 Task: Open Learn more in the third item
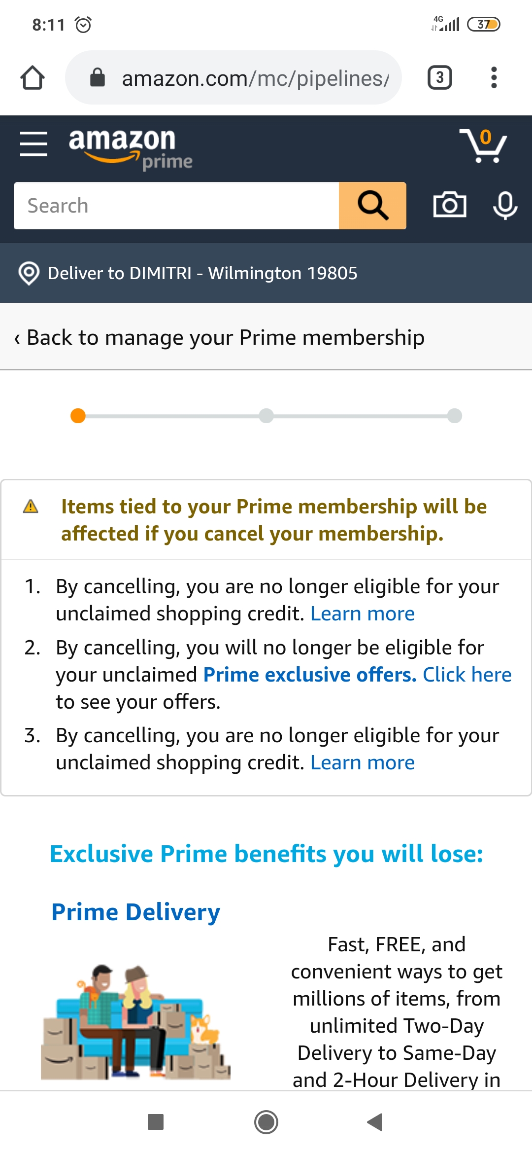point(362,763)
